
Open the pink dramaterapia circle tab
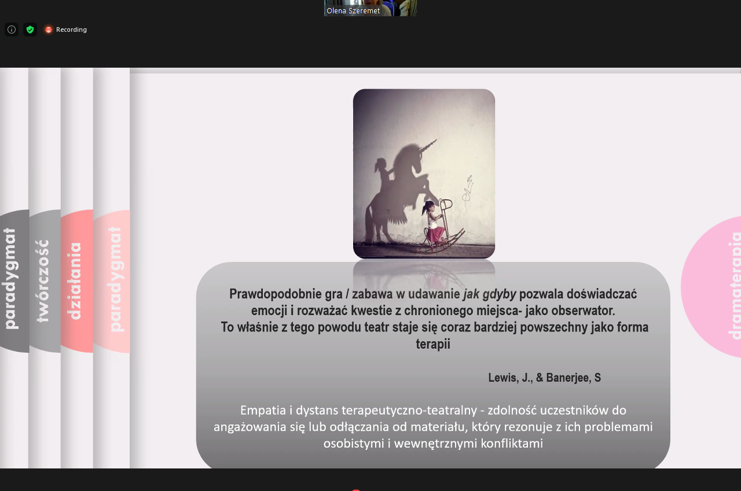point(712,287)
